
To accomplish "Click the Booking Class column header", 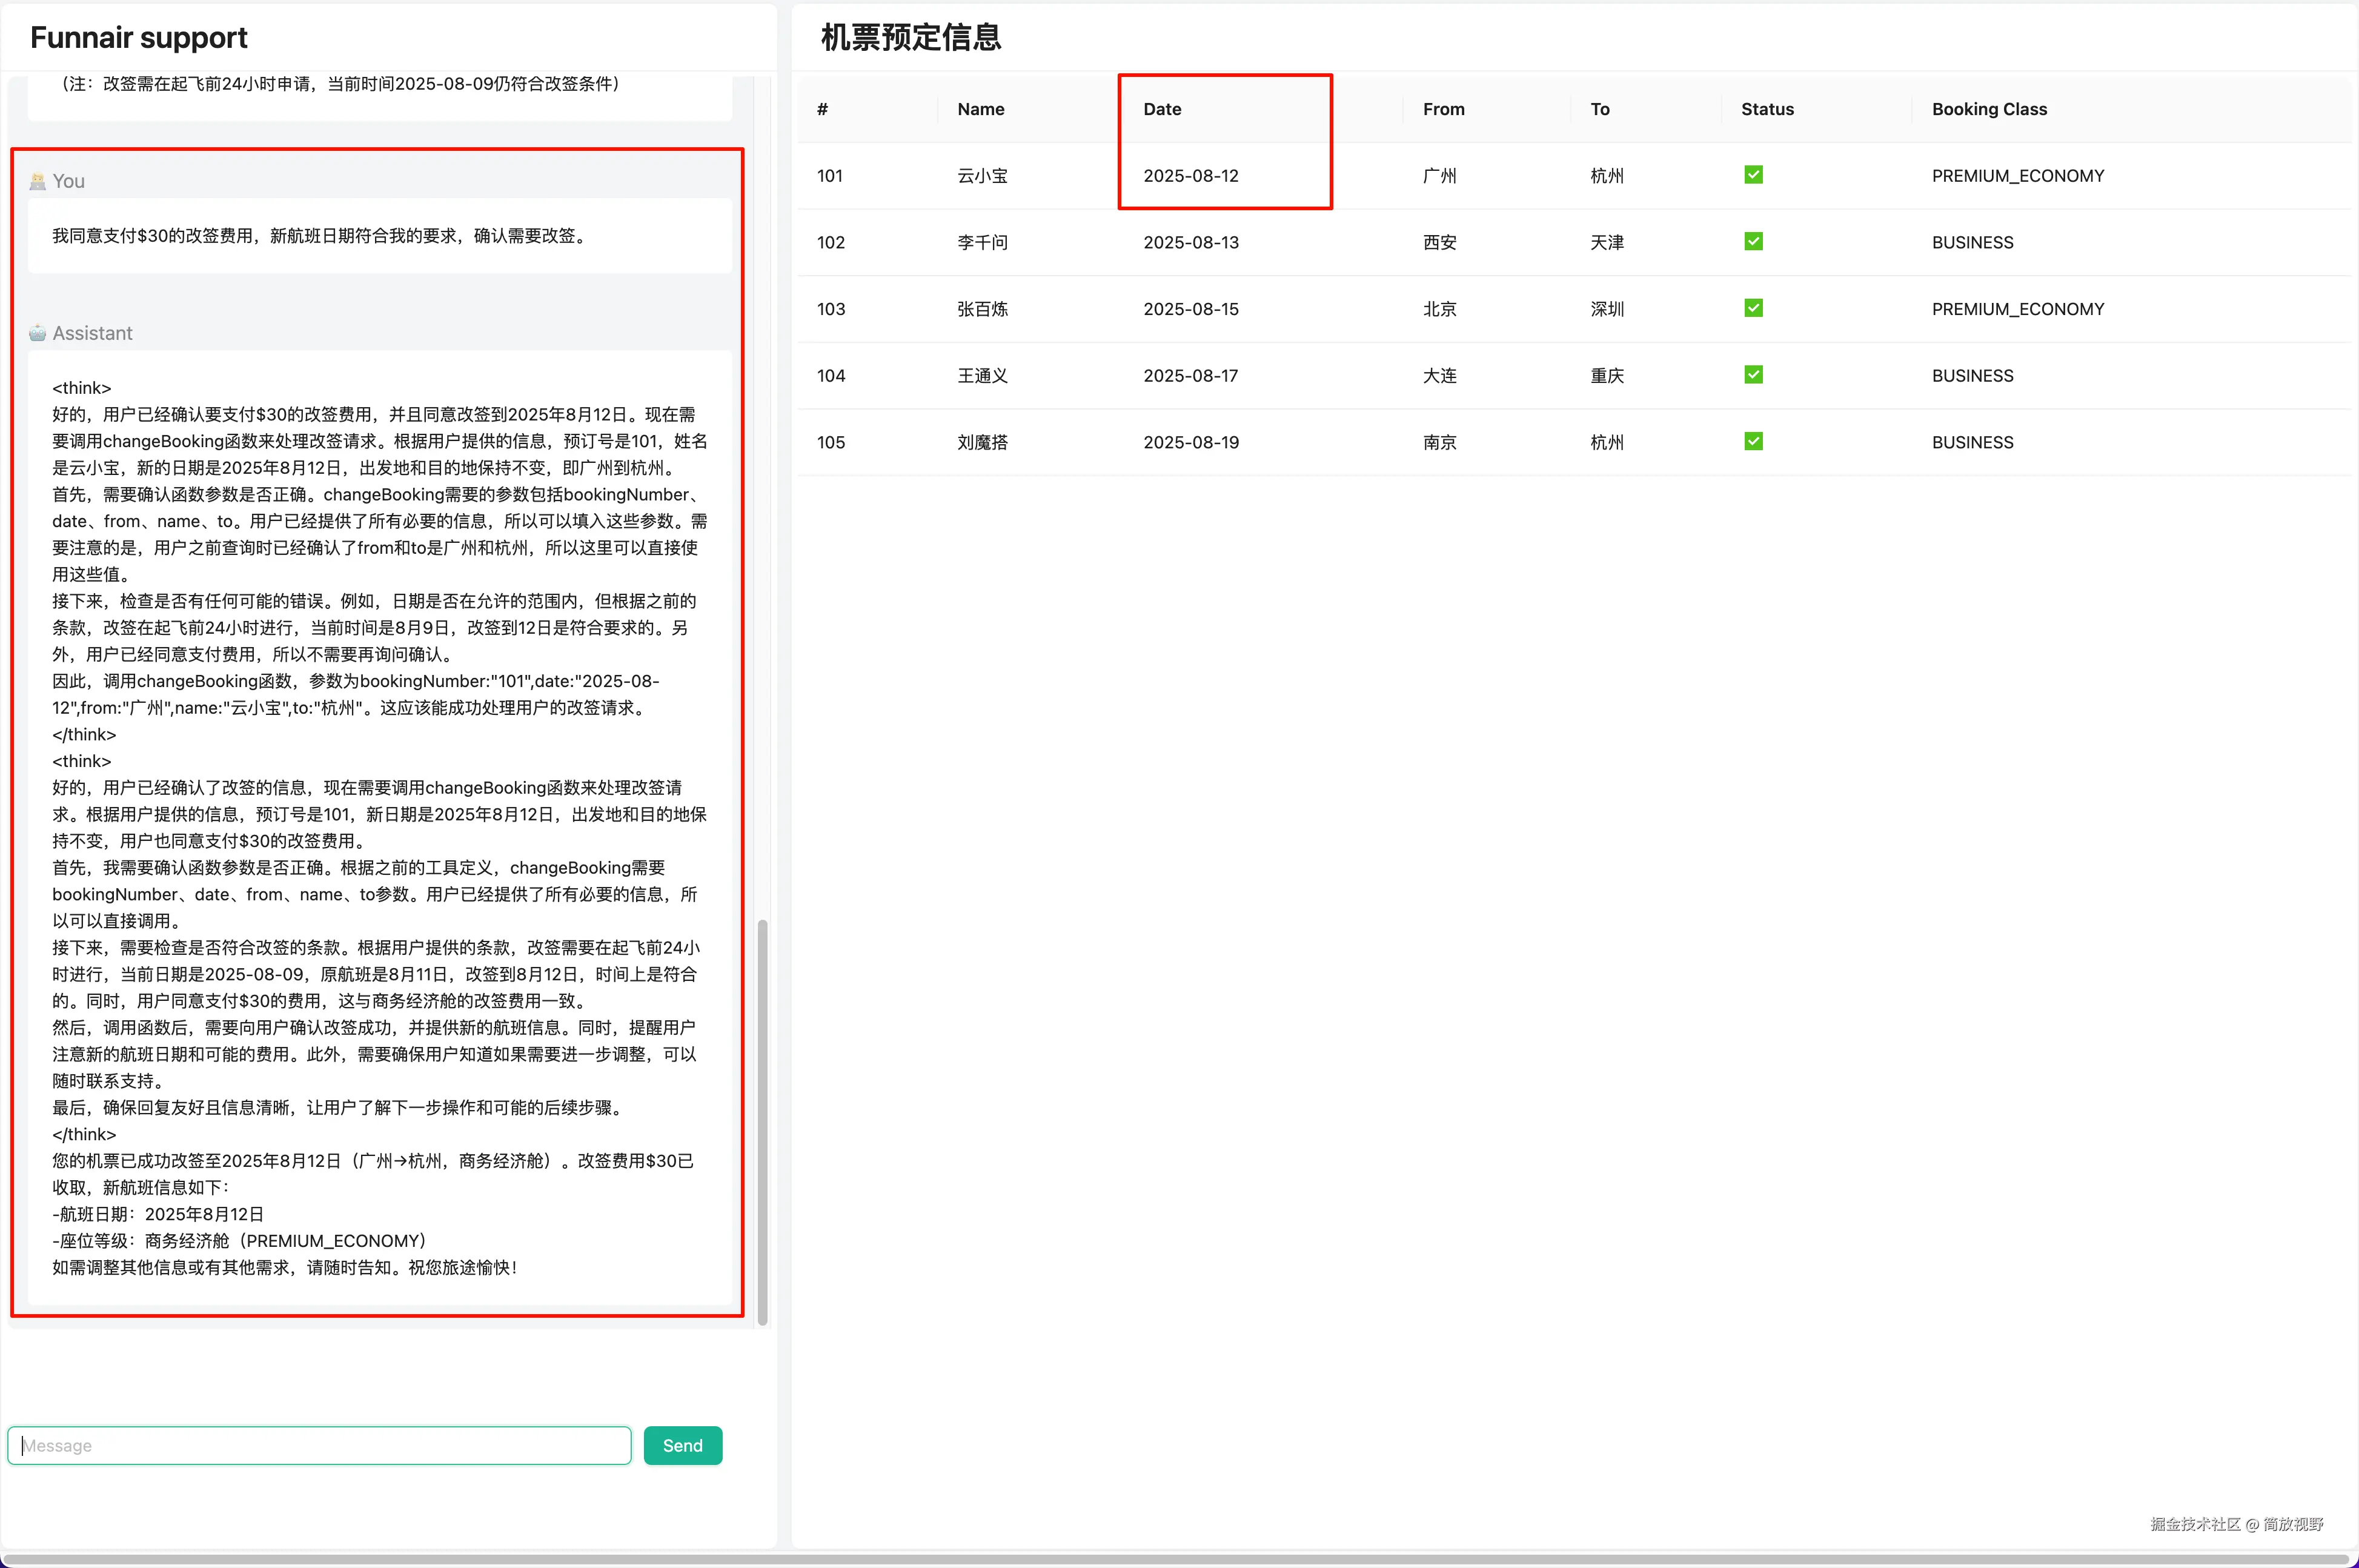I will [x=1988, y=109].
